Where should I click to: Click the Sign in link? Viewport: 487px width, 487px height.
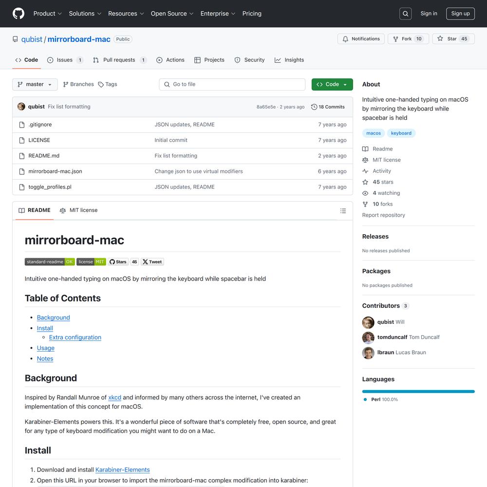429,14
